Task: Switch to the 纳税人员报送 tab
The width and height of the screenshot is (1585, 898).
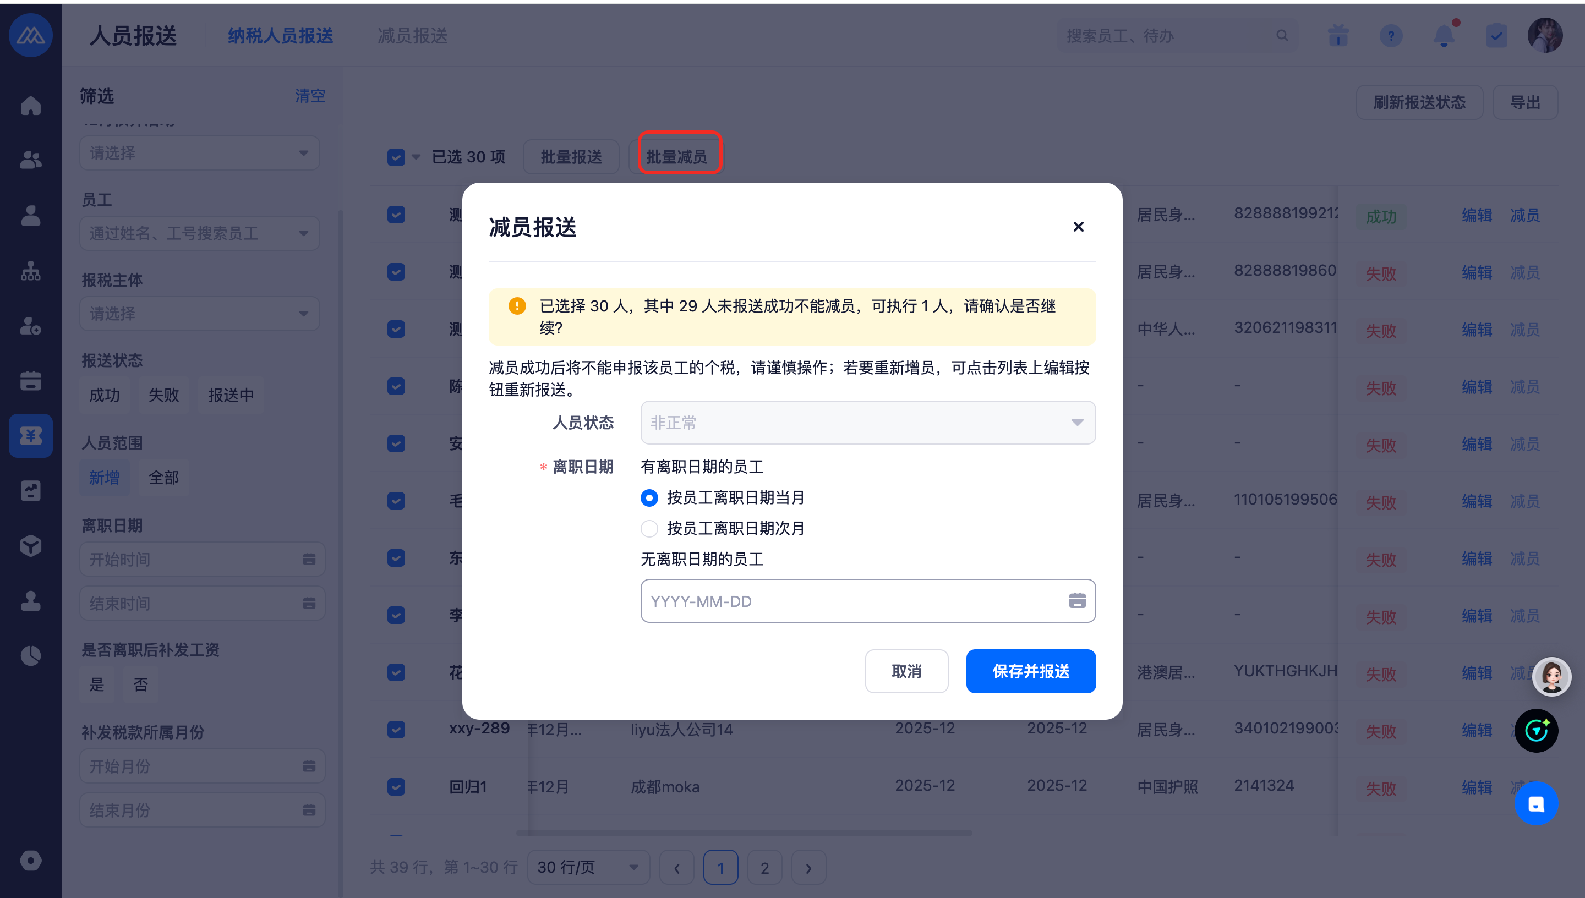Action: tap(281, 36)
